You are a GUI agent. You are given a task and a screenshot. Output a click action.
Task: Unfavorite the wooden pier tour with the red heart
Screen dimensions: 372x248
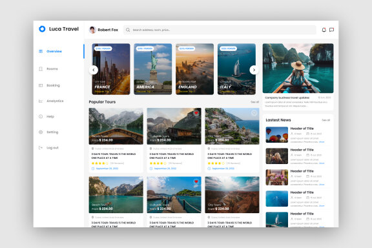click(x=196, y=181)
